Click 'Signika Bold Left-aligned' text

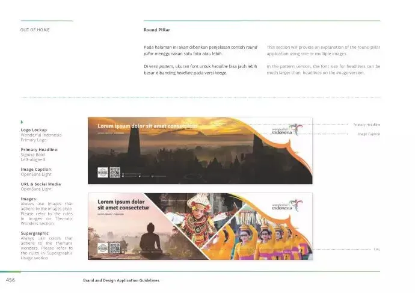click(33, 157)
